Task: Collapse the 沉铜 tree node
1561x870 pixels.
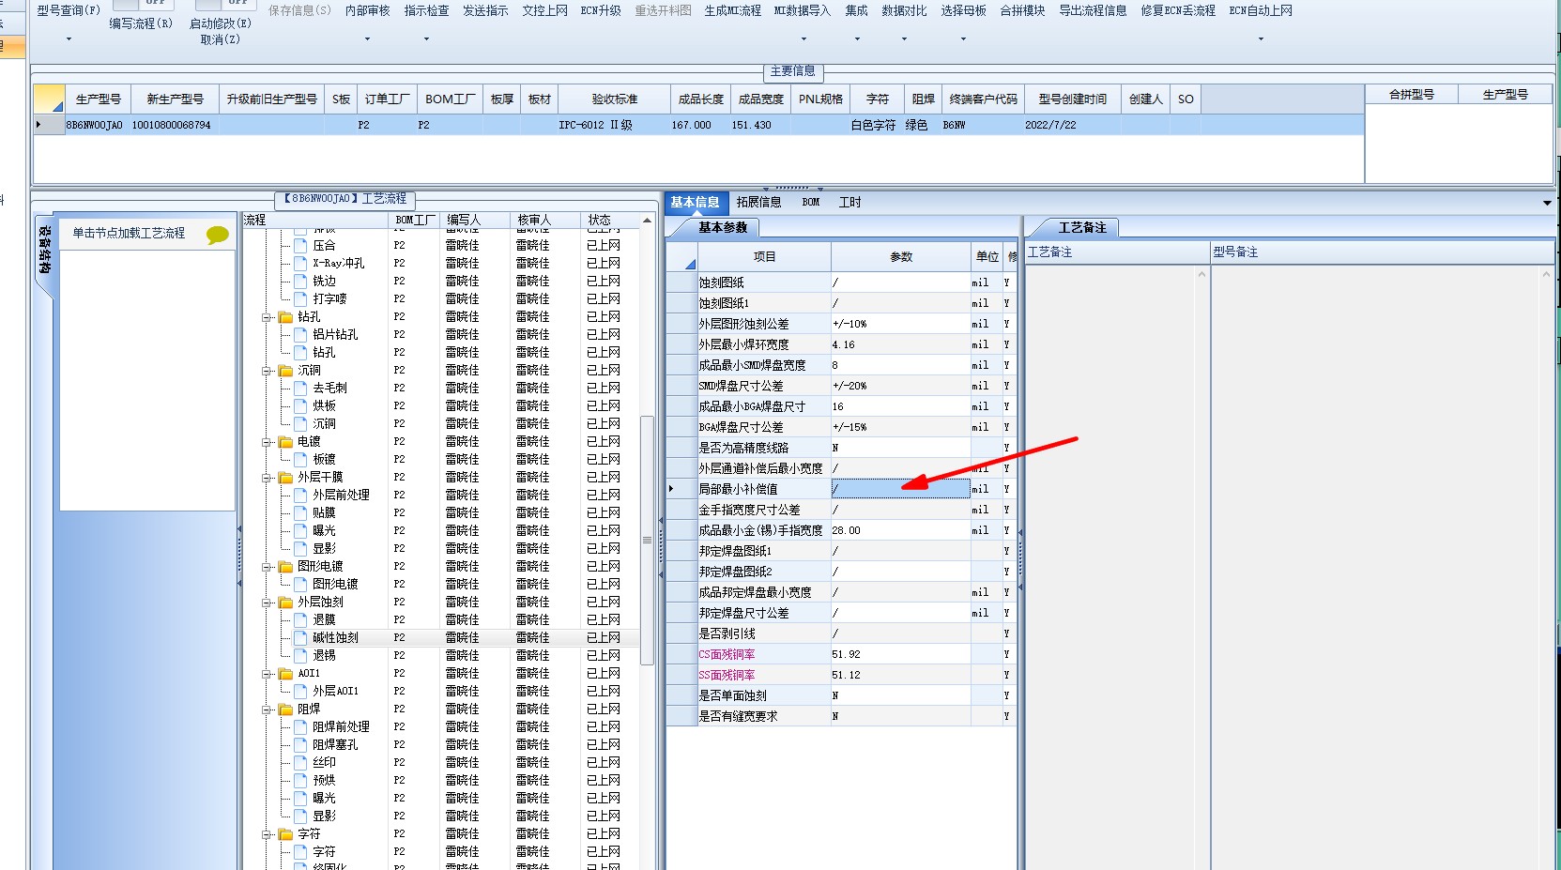Action: point(268,371)
